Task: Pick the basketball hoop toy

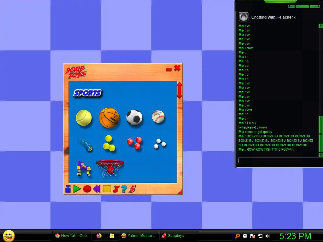Action: pyautogui.click(x=110, y=169)
